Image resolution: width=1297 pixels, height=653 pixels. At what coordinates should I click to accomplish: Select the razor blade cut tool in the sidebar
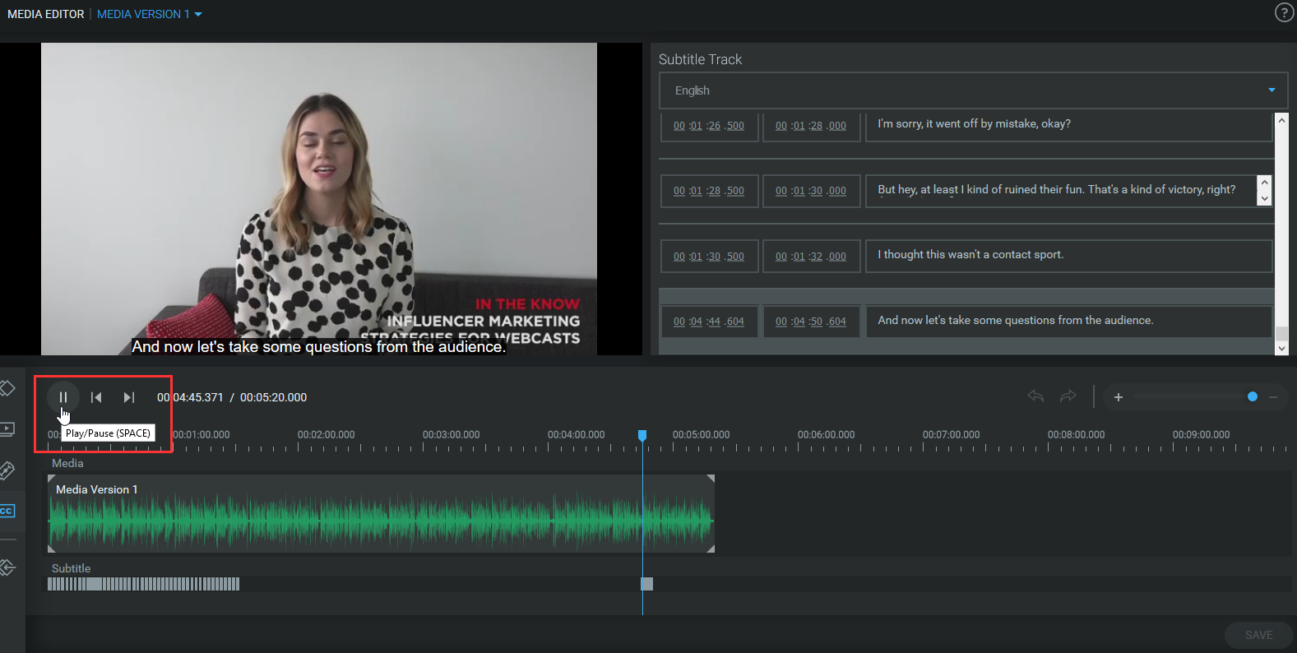coord(7,470)
